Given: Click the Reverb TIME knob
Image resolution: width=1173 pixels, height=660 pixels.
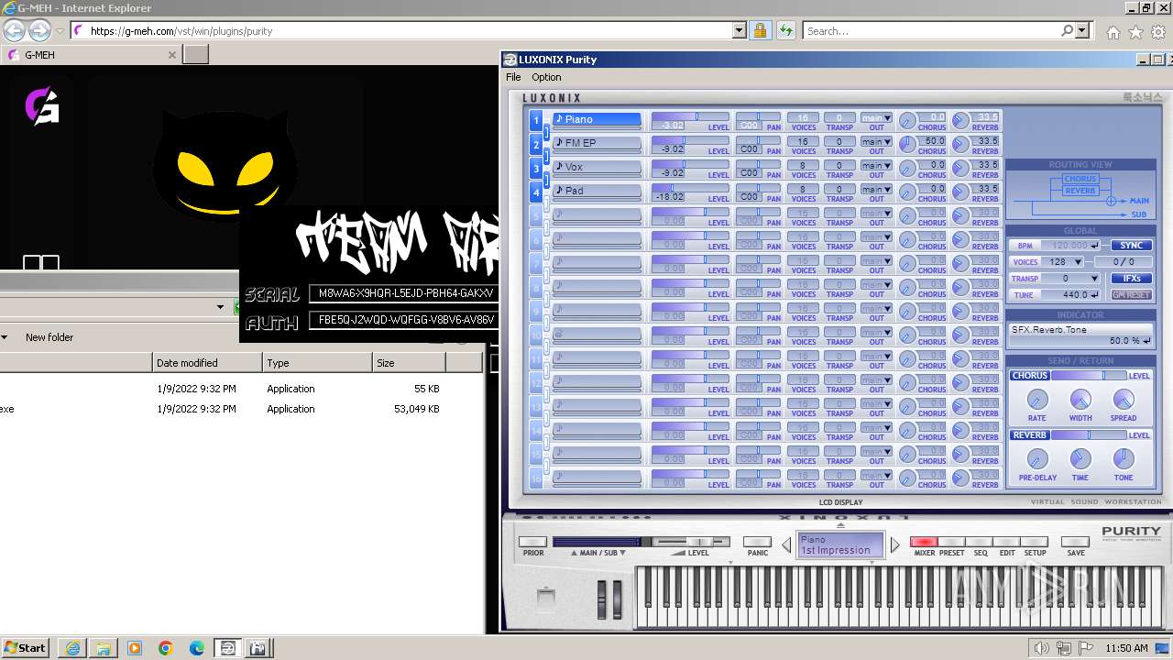Looking at the screenshot, I should 1080,459.
